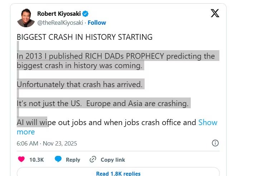Screen dimensions: 272x176
Task: Follow @theRealKiyosaki
Action: (97, 23)
